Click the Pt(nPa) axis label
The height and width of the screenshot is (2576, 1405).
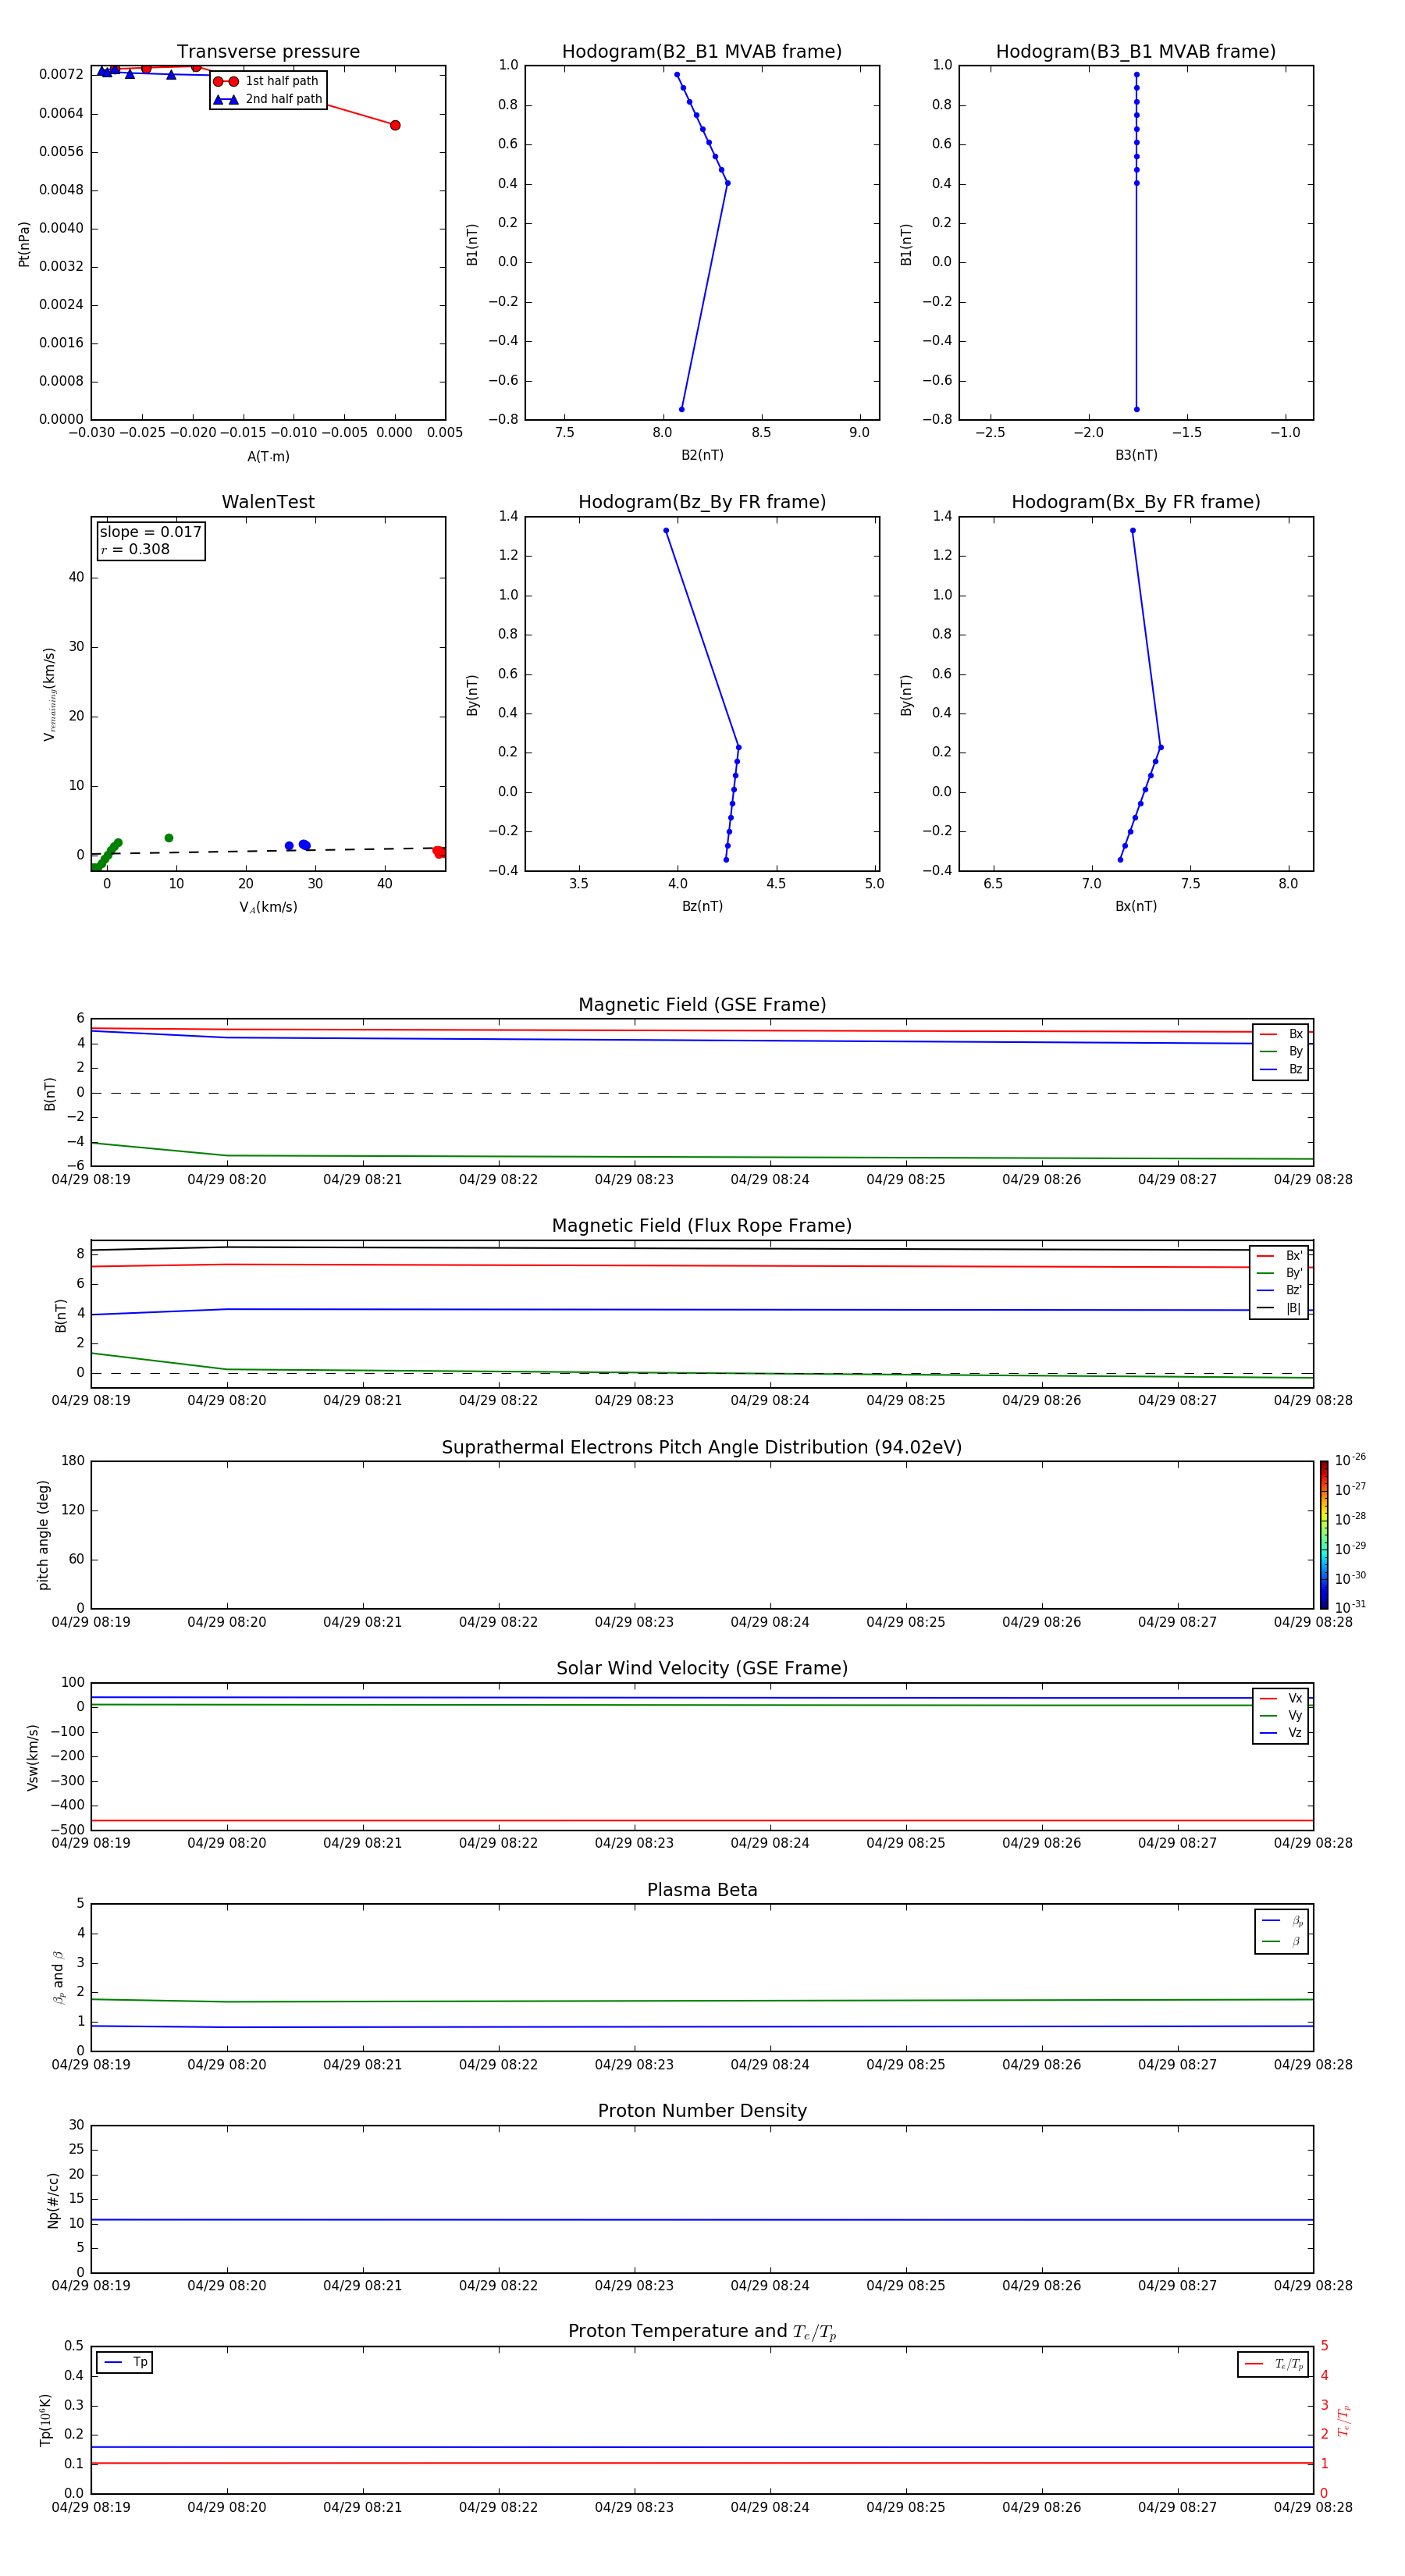[24, 243]
